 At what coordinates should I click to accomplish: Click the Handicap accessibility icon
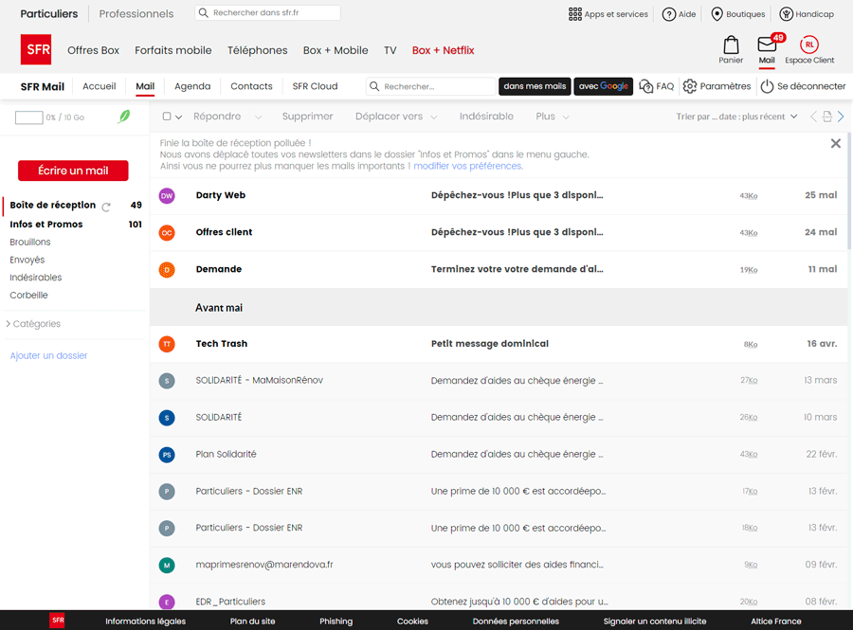[x=786, y=14]
